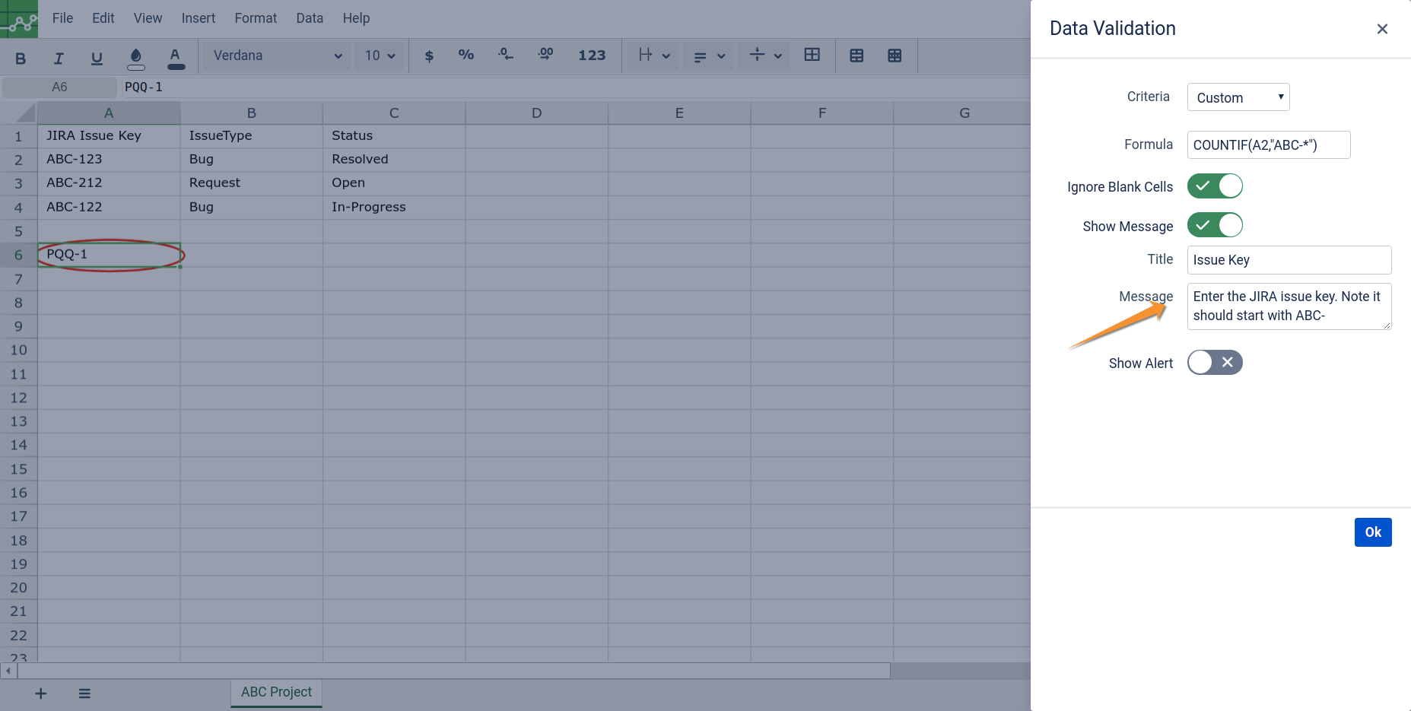Select the cell 'ABC-212'
The height and width of the screenshot is (711, 1411).
[x=109, y=183]
